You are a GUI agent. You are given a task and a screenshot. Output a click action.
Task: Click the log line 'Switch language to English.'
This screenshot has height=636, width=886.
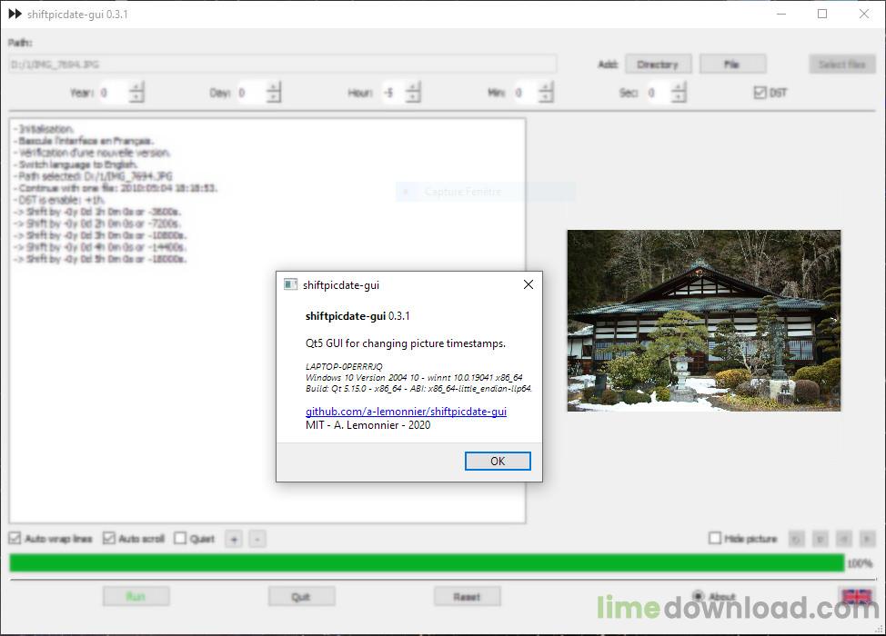point(76,164)
